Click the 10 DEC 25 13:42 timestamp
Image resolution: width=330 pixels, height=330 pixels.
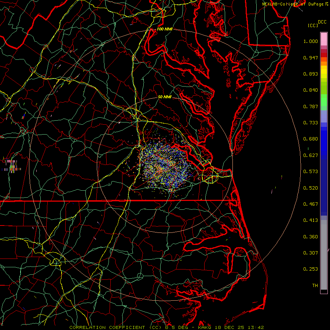click(239, 327)
